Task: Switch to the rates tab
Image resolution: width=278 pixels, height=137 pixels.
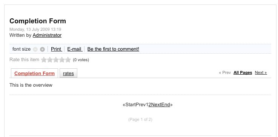Action: (x=68, y=73)
